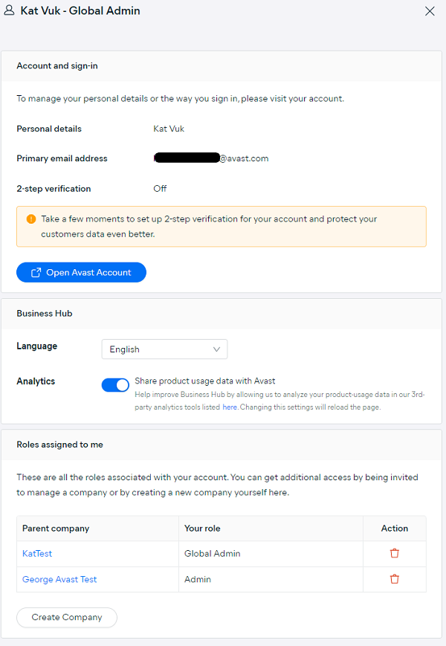Click the Roles assigned to me header
Screen dimensions: 446x646
pos(59,445)
